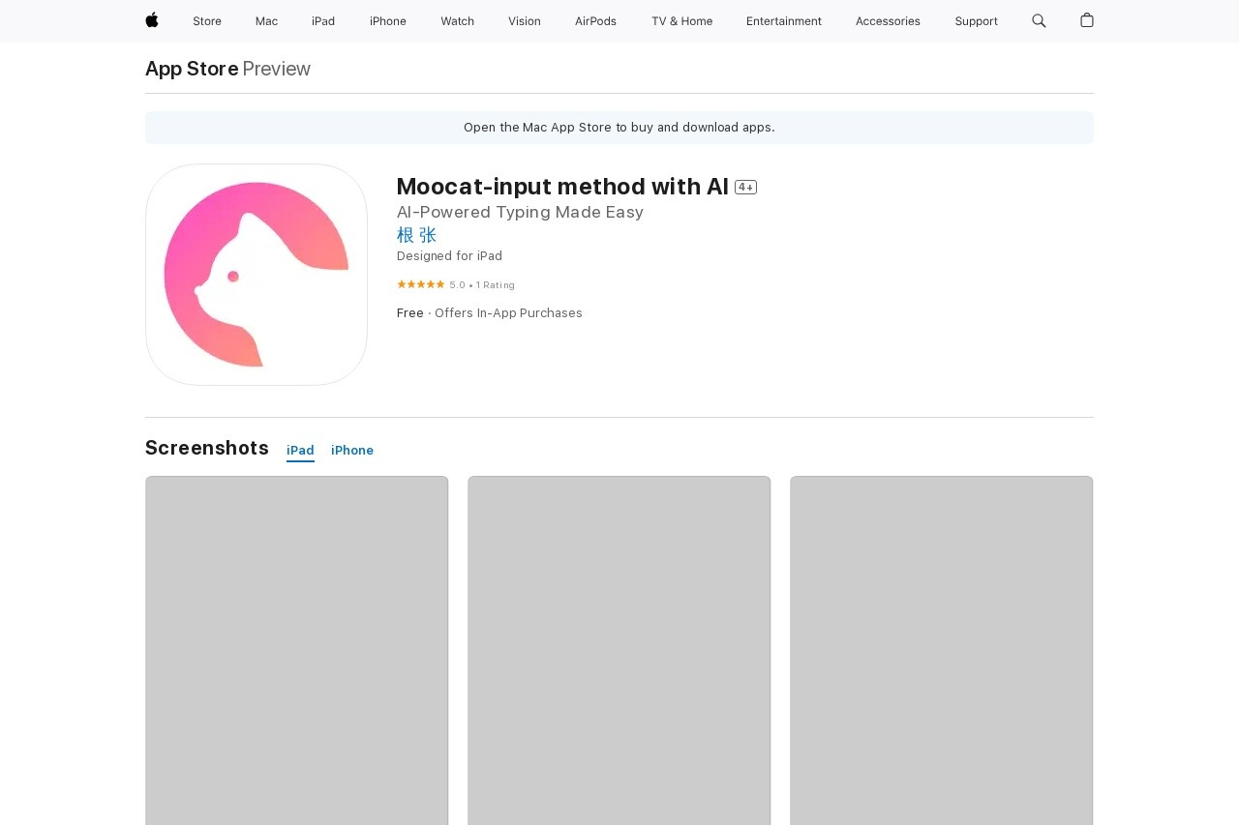Open the first iPad screenshot thumbnail
Screen dimensions: 1239x825
297,650
